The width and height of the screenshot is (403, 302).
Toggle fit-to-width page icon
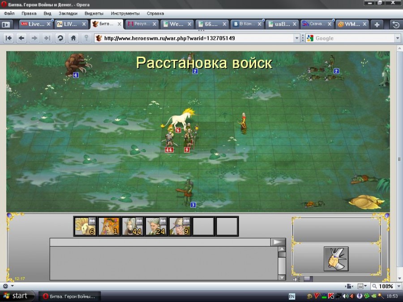click(x=349, y=286)
